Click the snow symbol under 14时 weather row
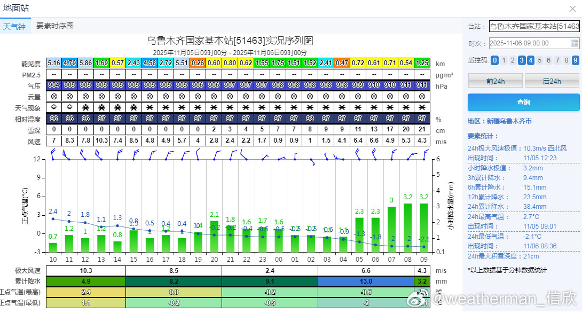 click(118, 107)
